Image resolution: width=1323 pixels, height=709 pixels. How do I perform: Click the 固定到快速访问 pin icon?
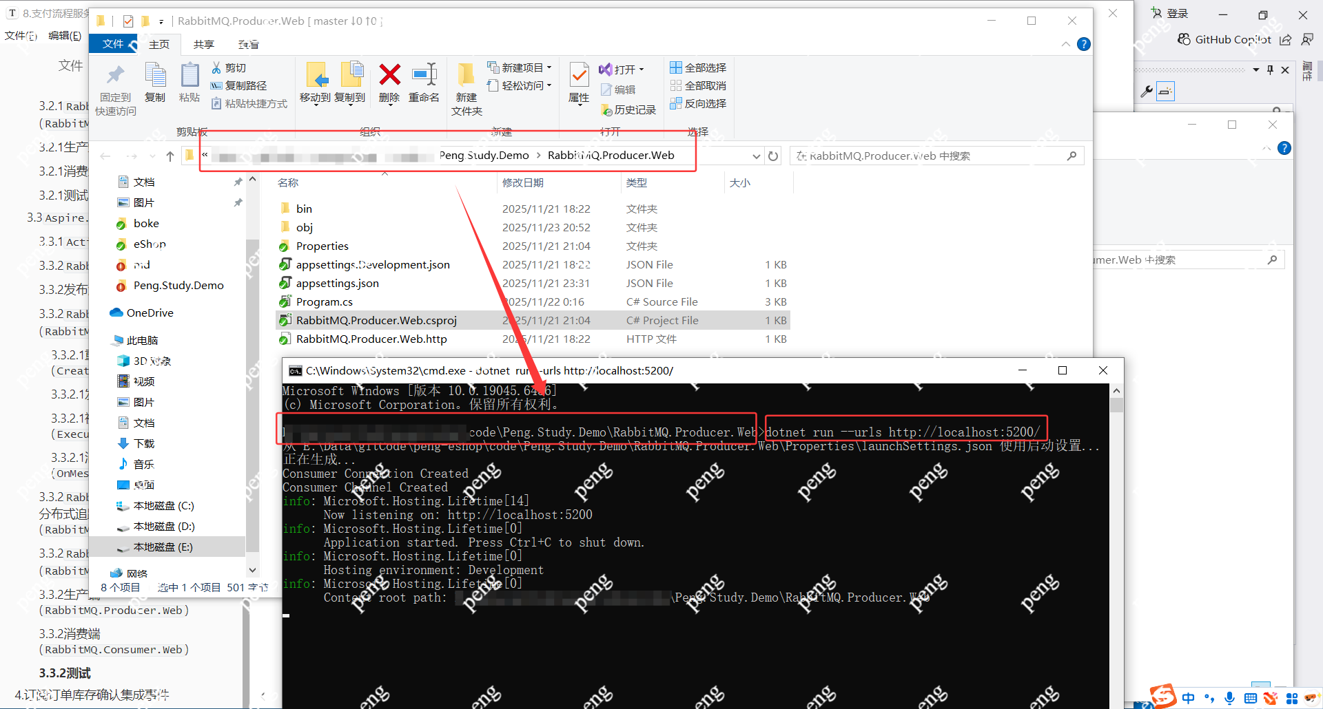pyautogui.click(x=115, y=74)
